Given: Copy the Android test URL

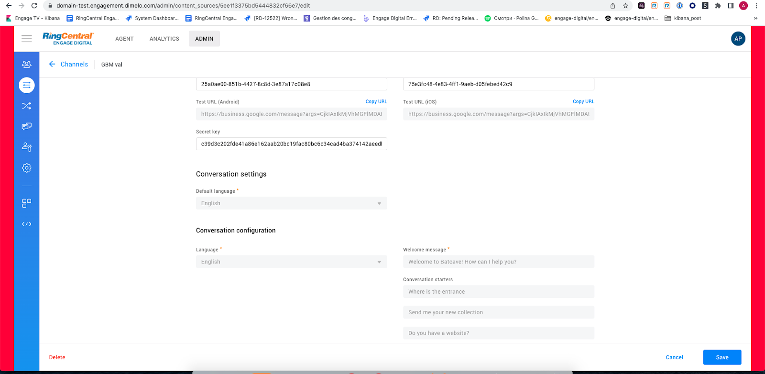Looking at the screenshot, I should [376, 101].
